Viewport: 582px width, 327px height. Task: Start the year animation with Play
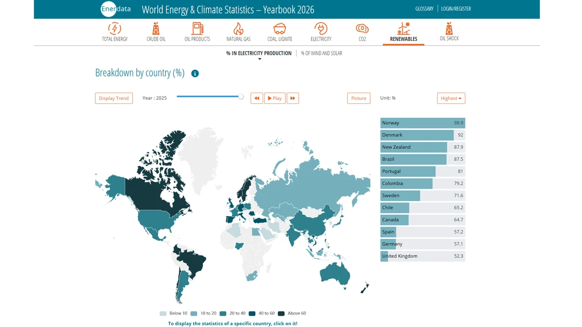pos(275,98)
